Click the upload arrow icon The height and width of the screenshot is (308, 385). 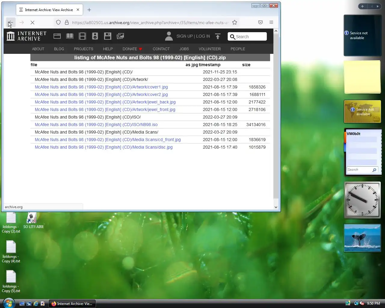click(x=218, y=36)
